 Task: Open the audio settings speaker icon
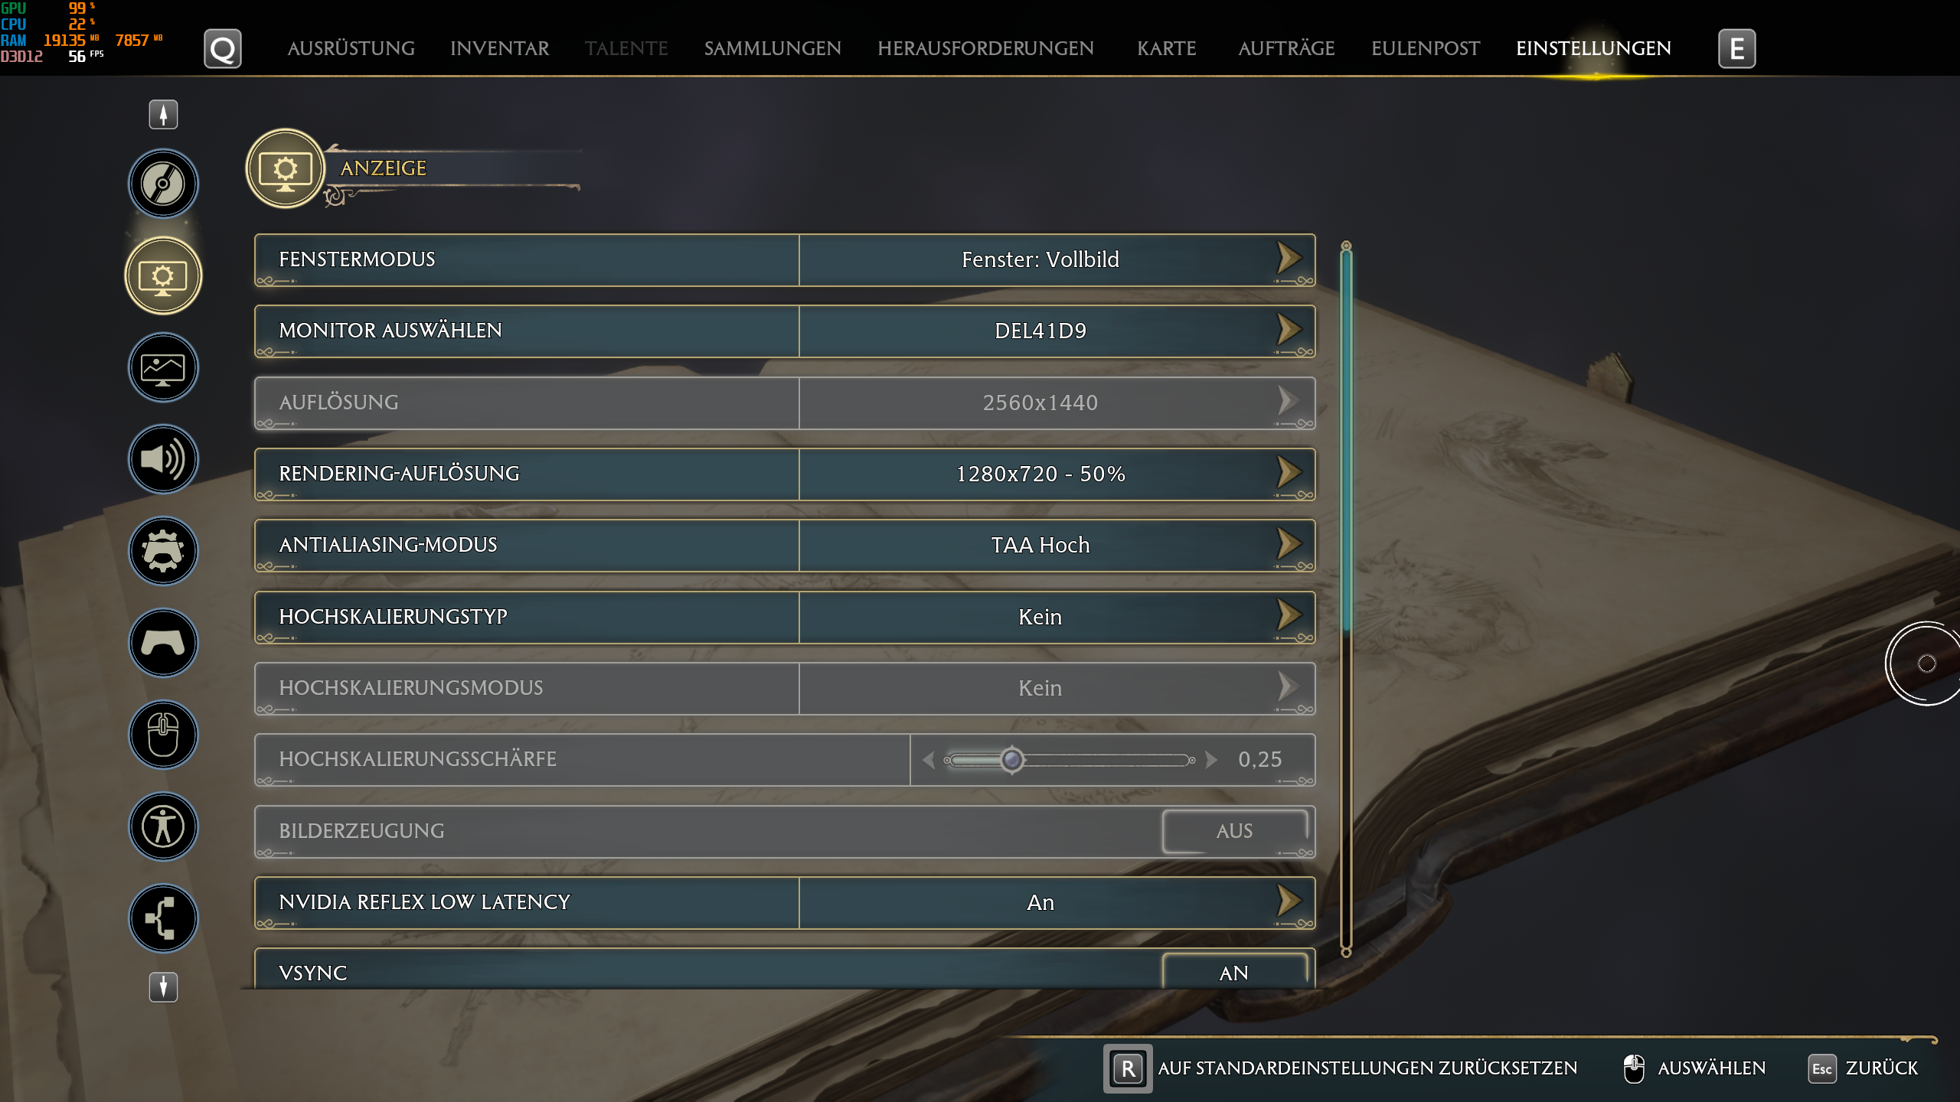(163, 459)
